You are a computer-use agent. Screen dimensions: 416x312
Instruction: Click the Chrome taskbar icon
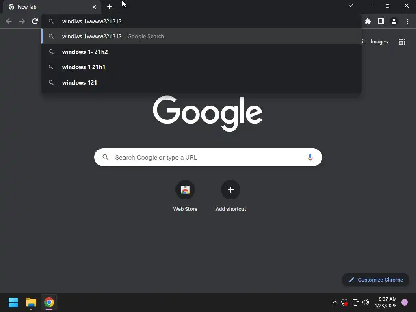pos(49,302)
